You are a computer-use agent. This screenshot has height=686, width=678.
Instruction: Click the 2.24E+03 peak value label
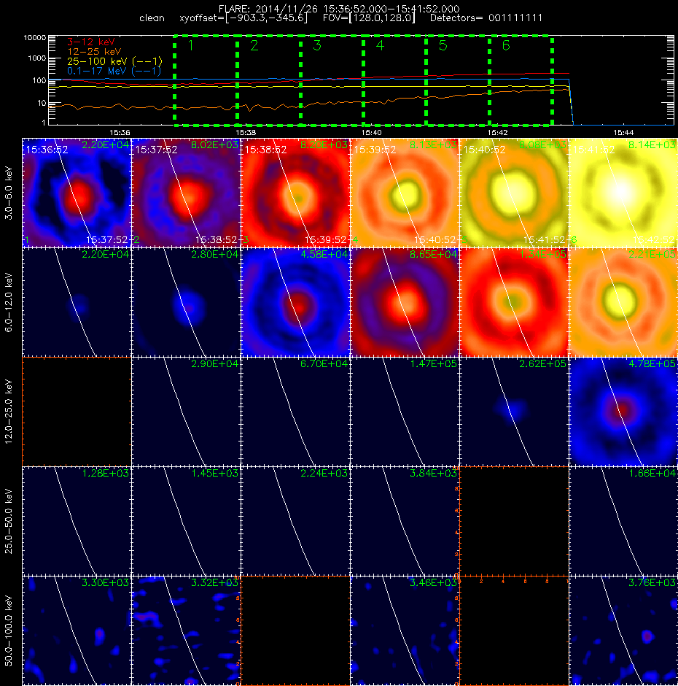(324, 473)
